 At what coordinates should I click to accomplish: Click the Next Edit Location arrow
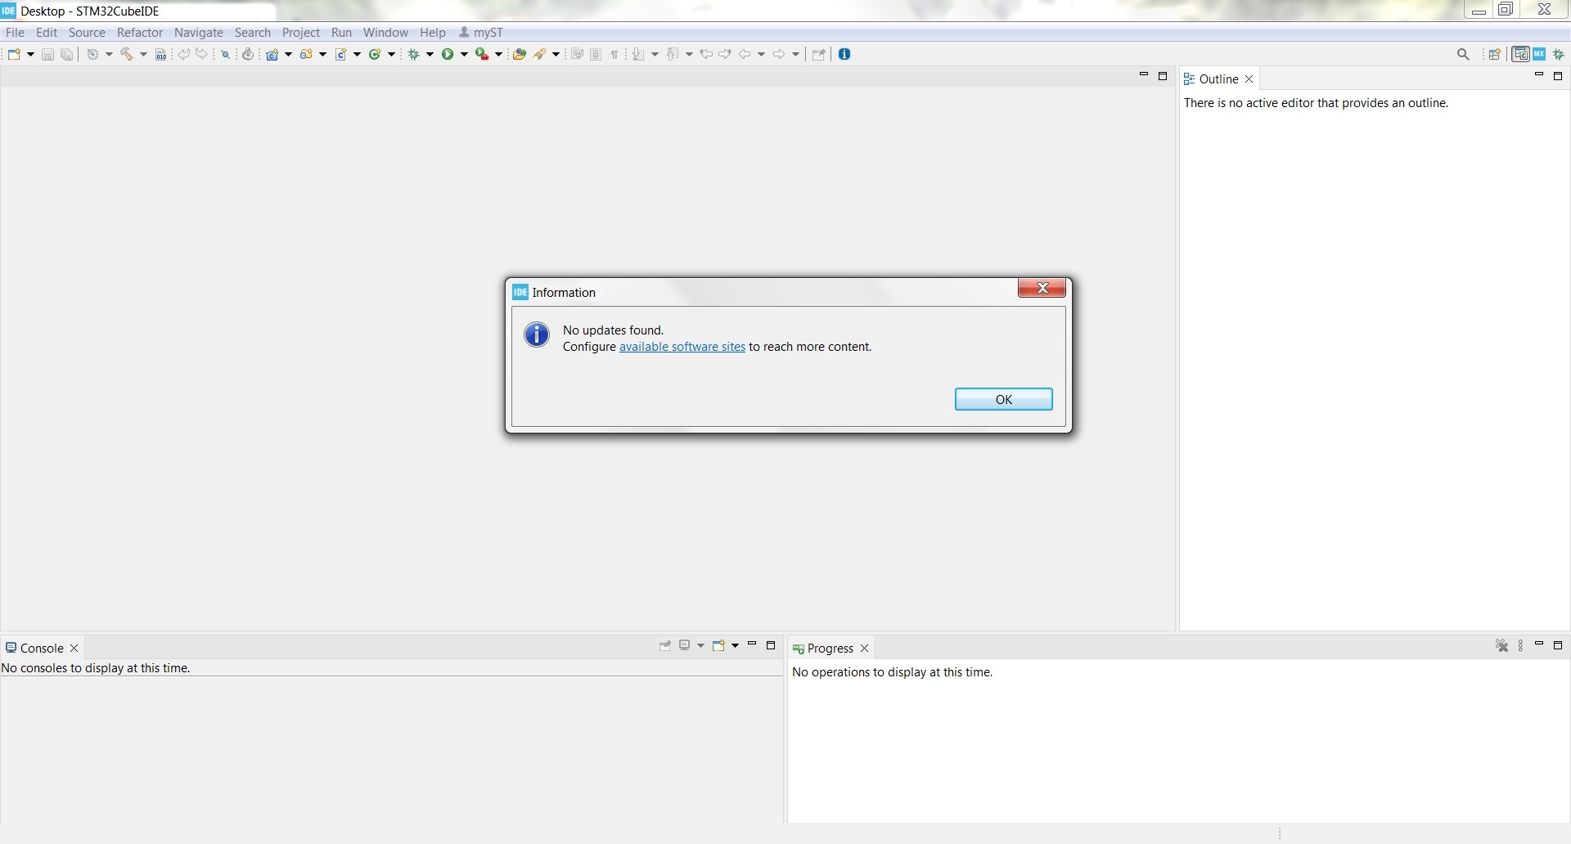[x=725, y=54]
